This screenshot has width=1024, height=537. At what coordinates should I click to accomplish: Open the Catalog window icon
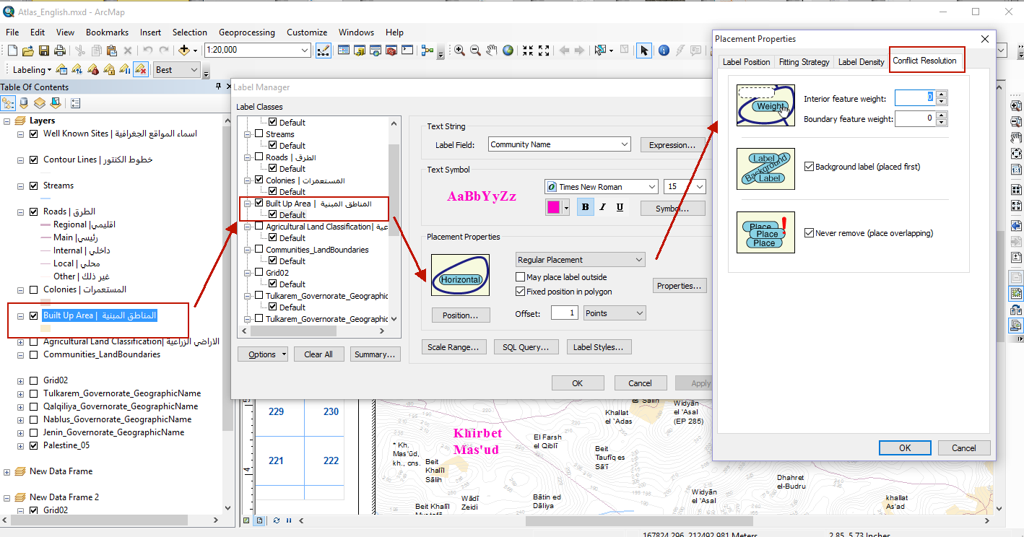click(x=360, y=51)
